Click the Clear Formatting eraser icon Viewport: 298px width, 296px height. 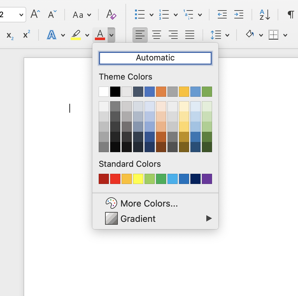[x=111, y=14]
